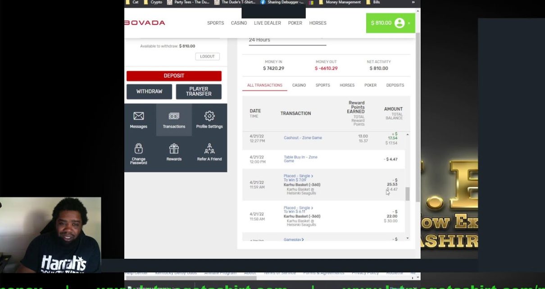Show more bookmarks with the double chevron
545x289 pixels.
(413, 2)
